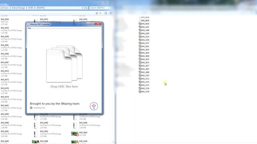Select IMG_0082 in the 200APPLE folder
Screen dimensions: 257x144
pyautogui.click(x=11, y=108)
